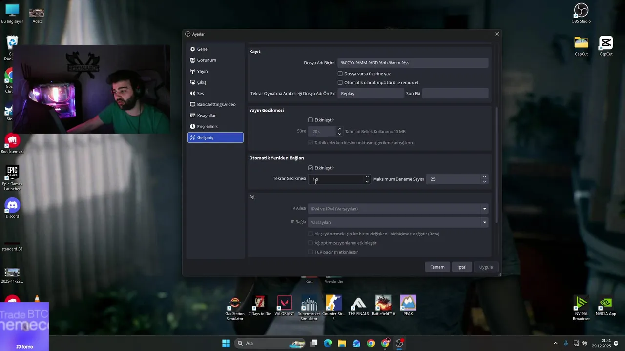Click the İptal button
The height and width of the screenshot is (351, 625).
coord(462,267)
